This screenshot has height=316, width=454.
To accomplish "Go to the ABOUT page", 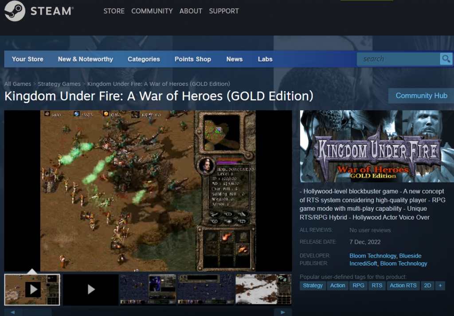I will pos(191,11).
